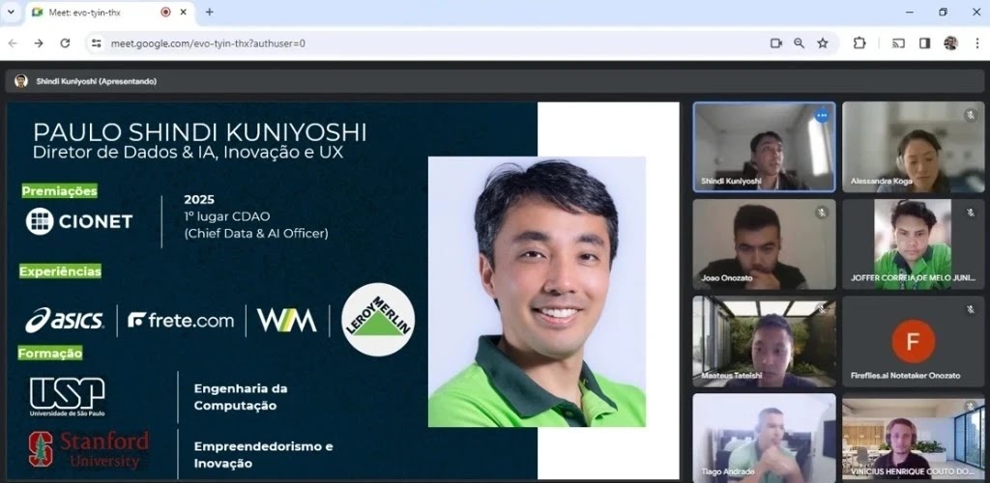Viewport: 990px width, 483px height.
Task: Go back using the browser back arrow
Action: click(13, 43)
